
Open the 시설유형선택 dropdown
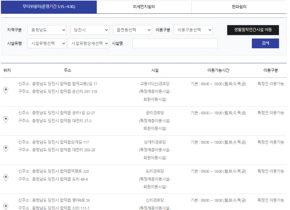pyautogui.click(x=47, y=44)
